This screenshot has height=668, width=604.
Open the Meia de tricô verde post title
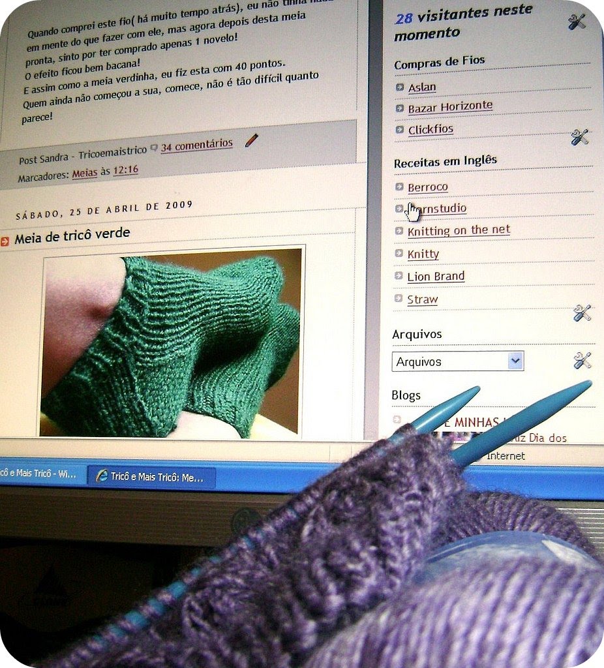72,235
